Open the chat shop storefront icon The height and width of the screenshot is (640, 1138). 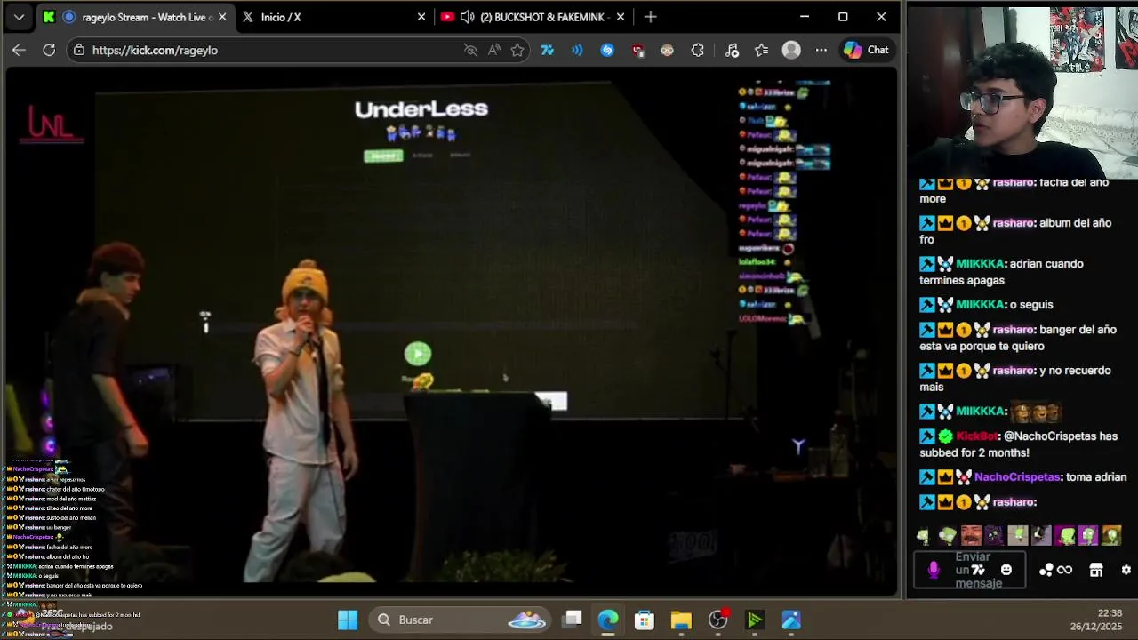point(1096,570)
